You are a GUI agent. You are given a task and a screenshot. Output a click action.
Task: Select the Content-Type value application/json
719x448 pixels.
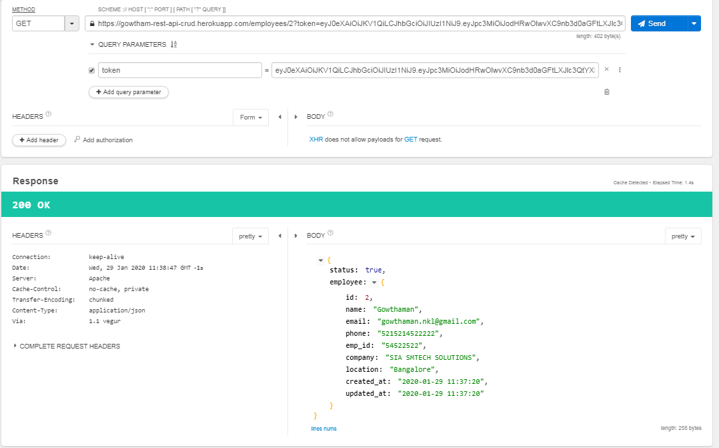pos(117,310)
